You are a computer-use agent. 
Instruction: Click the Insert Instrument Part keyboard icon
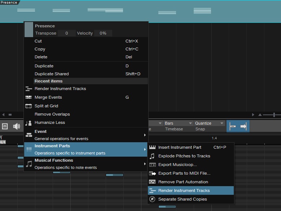coord(152,147)
